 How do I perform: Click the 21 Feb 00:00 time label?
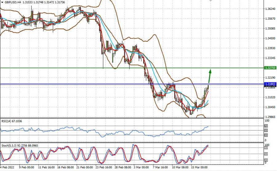(x=85, y=167)
